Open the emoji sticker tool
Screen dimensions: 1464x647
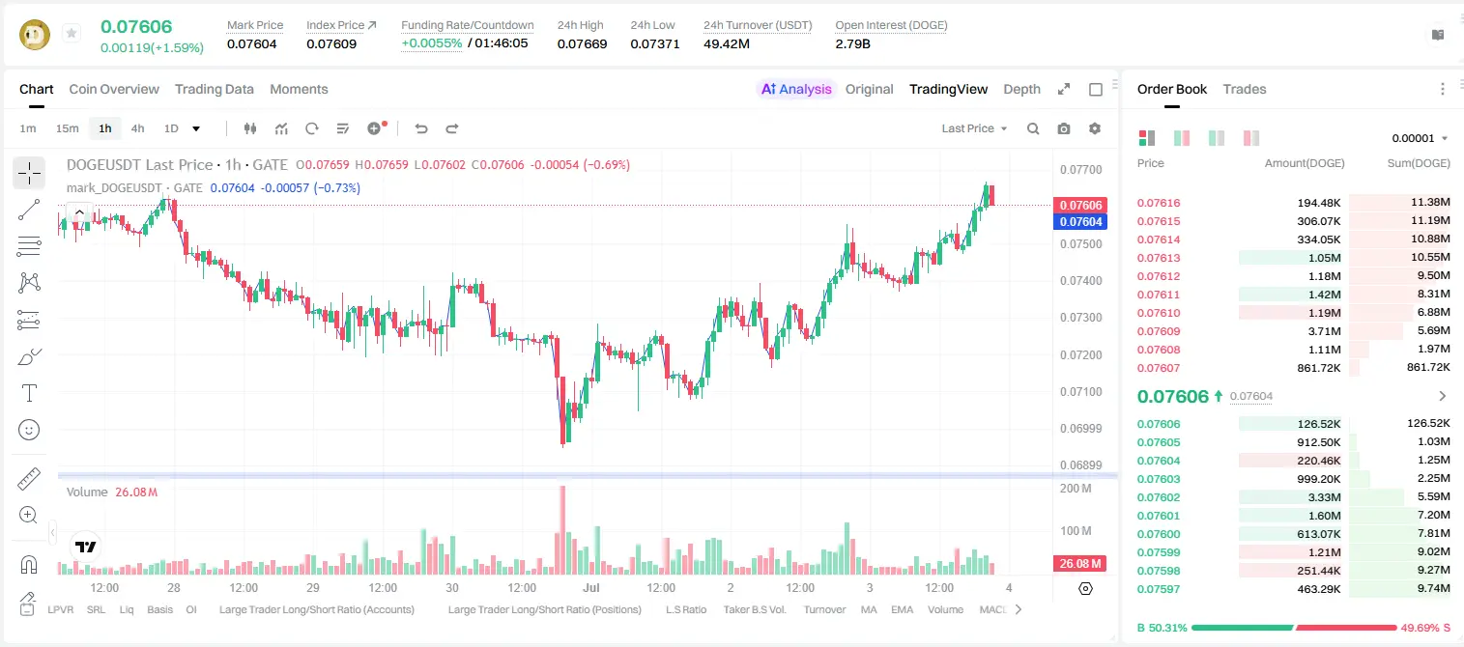coord(29,430)
